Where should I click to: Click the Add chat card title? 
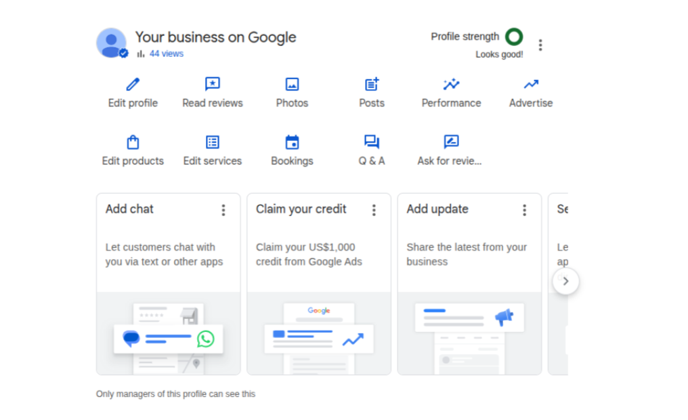[129, 209]
